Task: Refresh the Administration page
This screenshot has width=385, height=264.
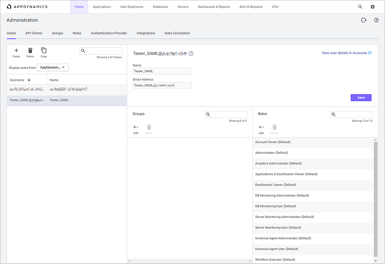Action: 364,20
